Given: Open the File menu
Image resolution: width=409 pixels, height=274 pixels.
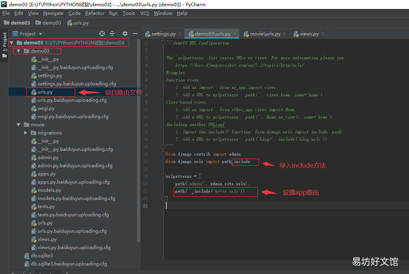Looking at the screenshot, I should coord(6,13).
